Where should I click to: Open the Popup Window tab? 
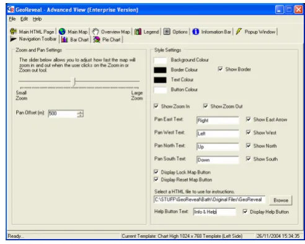[256, 32]
